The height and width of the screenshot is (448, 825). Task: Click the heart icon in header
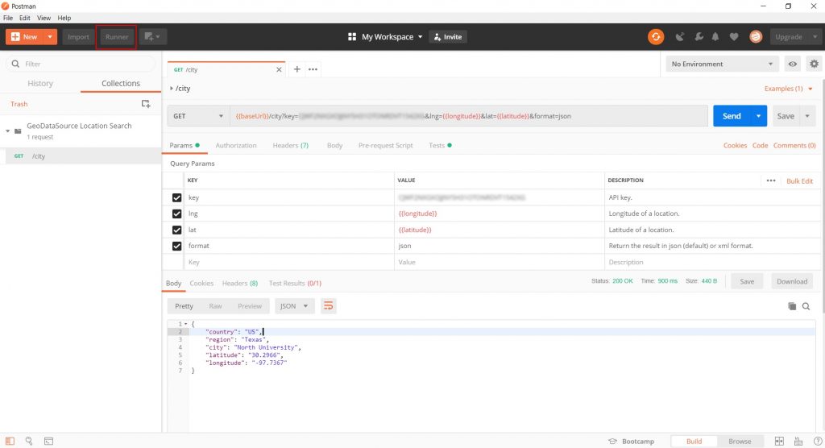point(734,37)
